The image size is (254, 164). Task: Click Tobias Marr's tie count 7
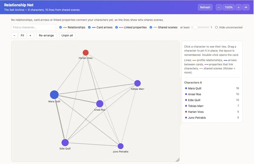coord(238,106)
